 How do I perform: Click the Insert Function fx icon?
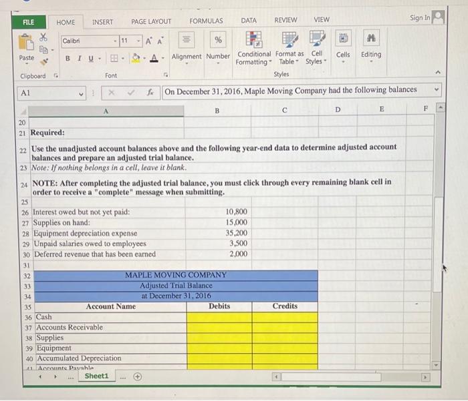point(150,92)
